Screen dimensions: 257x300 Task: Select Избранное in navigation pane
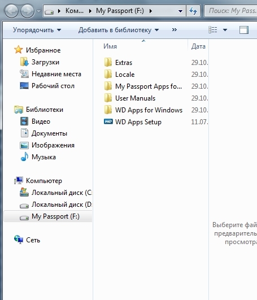pos(43,50)
